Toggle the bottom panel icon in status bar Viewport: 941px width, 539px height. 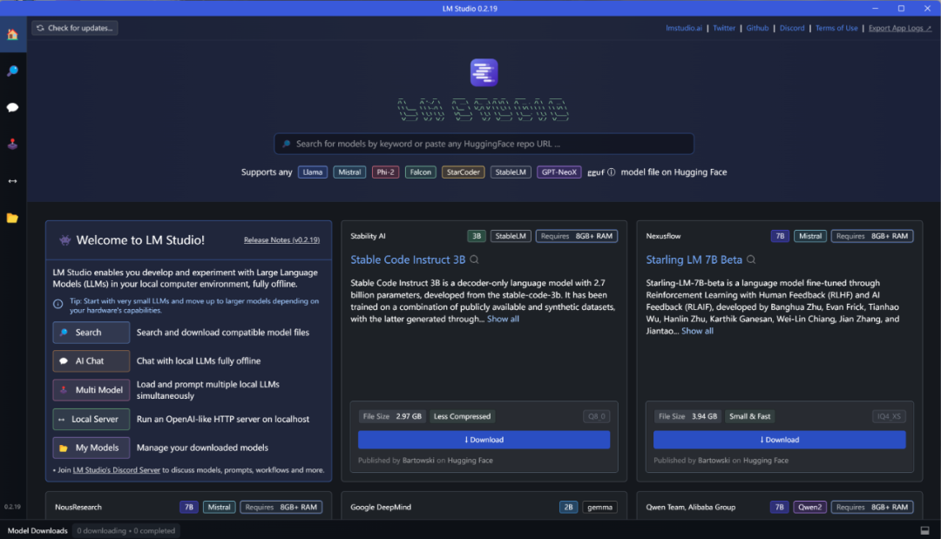tap(924, 530)
